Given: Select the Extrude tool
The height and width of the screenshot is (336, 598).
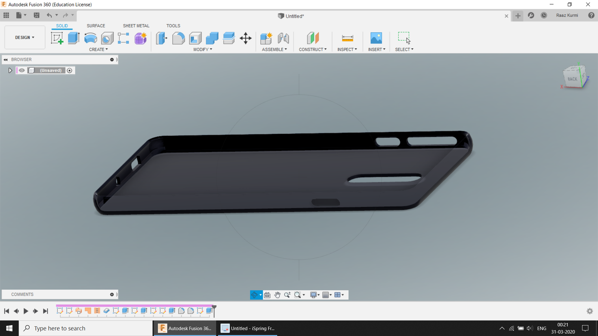Looking at the screenshot, I should pos(74,38).
